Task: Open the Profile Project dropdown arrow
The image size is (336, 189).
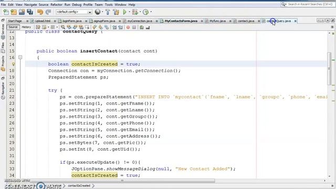Action: tap(151, 12)
